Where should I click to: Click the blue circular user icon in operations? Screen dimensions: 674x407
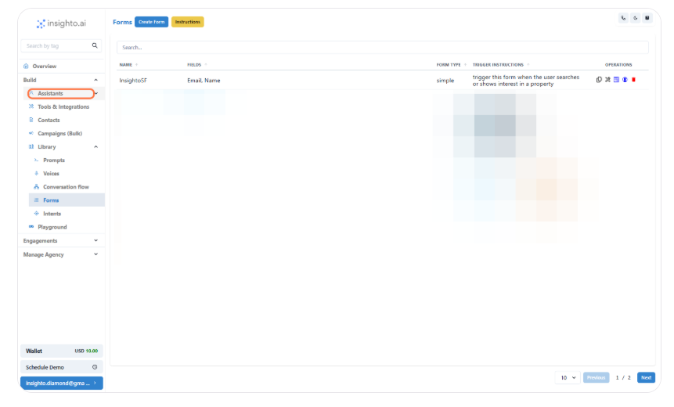point(625,80)
